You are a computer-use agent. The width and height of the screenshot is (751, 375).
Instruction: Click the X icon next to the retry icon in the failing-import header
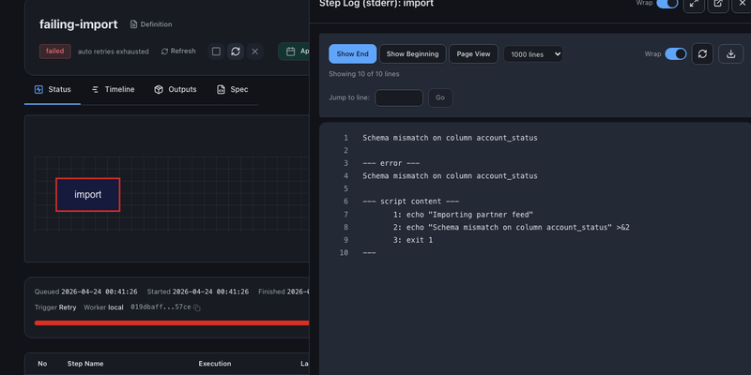click(254, 52)
